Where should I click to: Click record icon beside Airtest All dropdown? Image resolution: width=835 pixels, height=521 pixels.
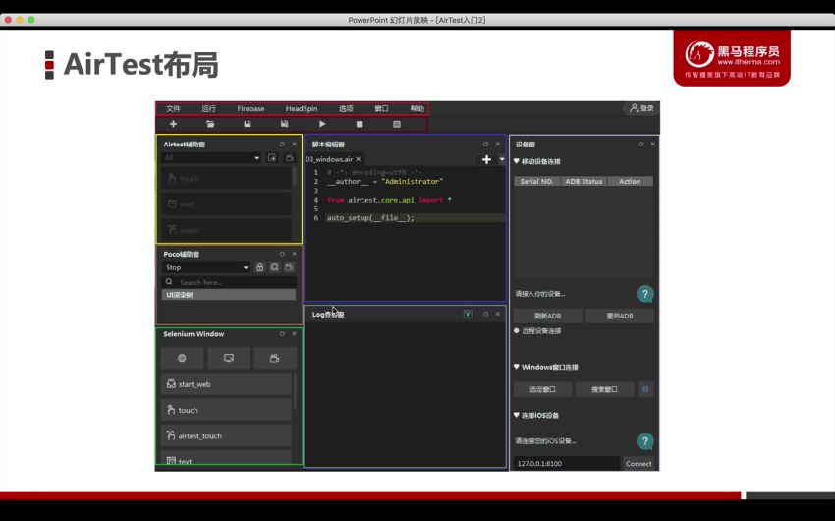(272, 157)
